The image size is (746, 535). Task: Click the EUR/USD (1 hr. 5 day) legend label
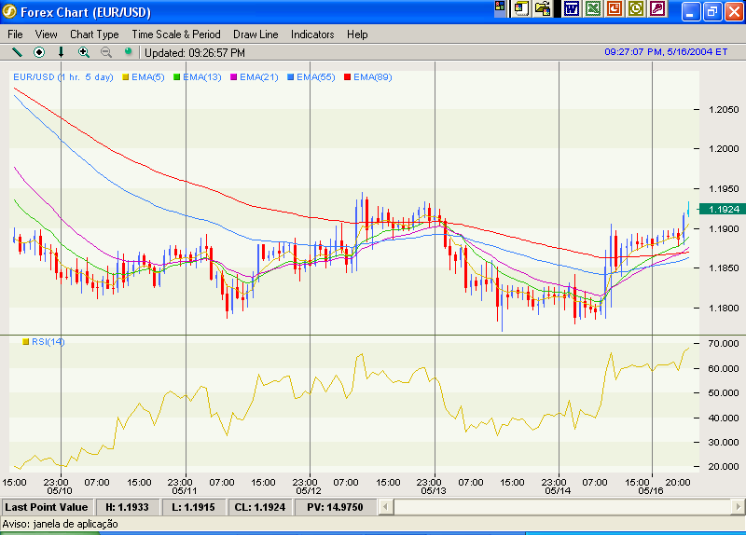(x=63, y=77)
